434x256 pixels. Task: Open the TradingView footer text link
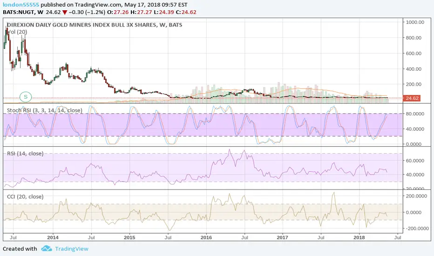point(72,249)
